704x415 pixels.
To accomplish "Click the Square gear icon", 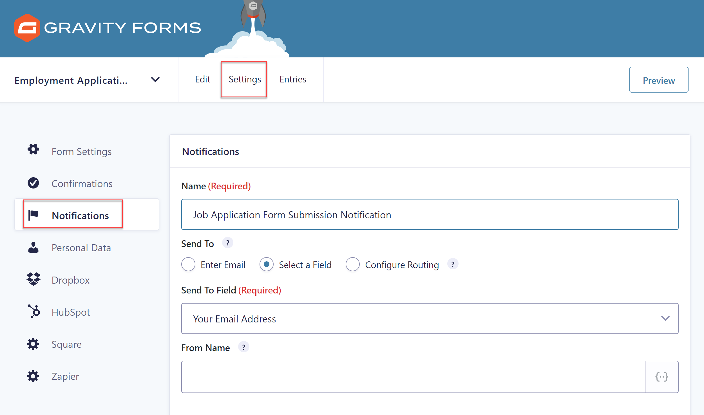I will (x=33, y=344).
